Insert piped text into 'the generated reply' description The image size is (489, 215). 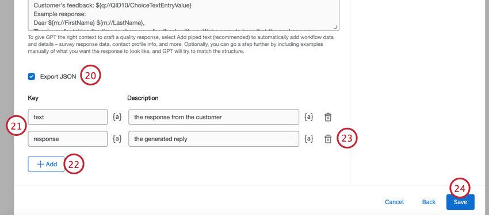tap(308, 139)
